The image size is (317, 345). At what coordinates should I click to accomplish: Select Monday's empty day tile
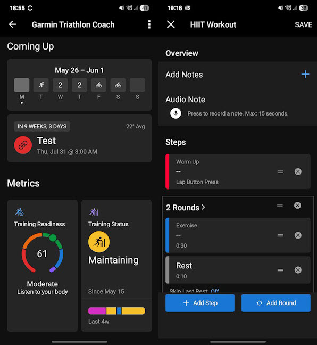pyautogui.click(x=22, y=85)
